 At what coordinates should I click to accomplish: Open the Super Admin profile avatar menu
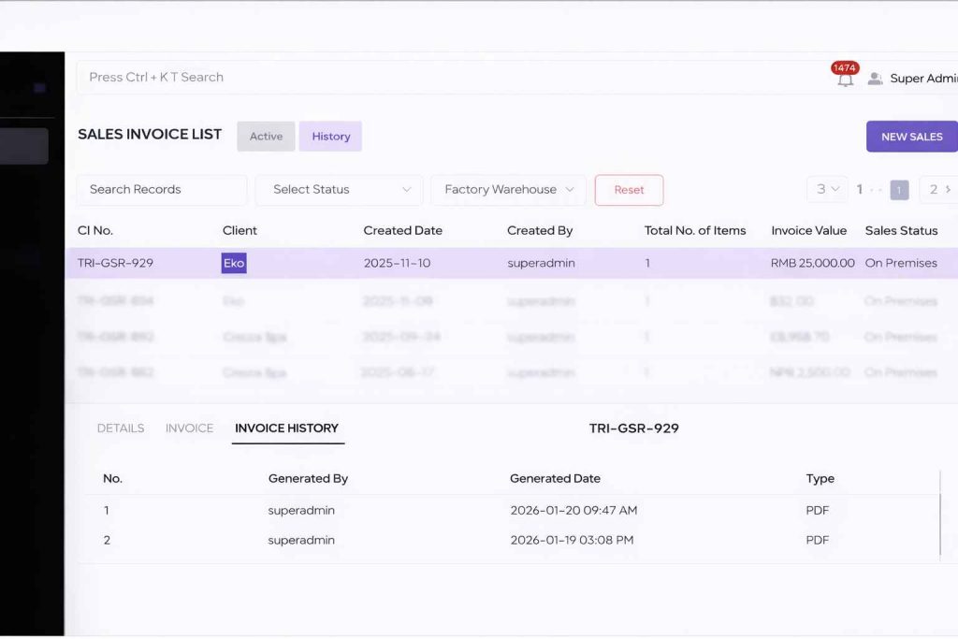click(875, 79)
